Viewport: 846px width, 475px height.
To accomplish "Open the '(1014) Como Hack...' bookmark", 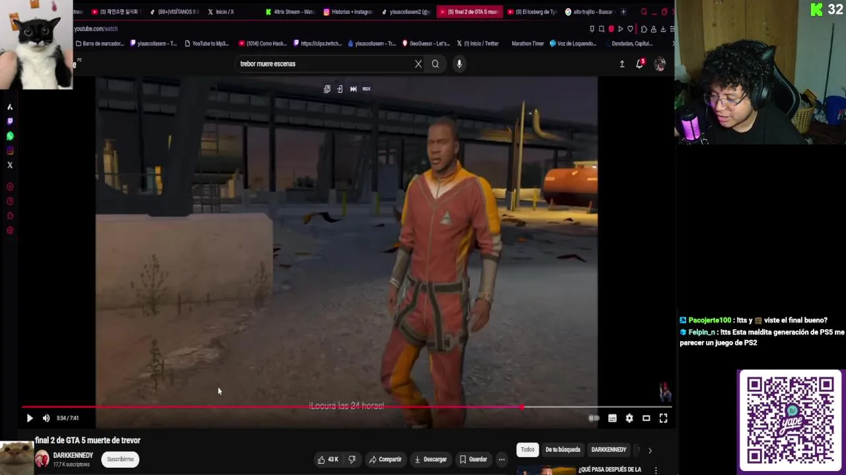I will click(x=262, y=44).
